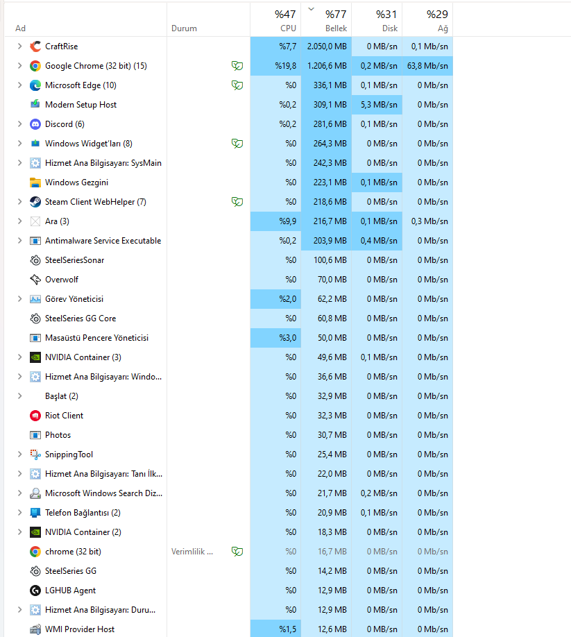This screenshot has width=571, height=637.
Task: Click the Antimalware Service Executable icon
Action: coord(35,241)
